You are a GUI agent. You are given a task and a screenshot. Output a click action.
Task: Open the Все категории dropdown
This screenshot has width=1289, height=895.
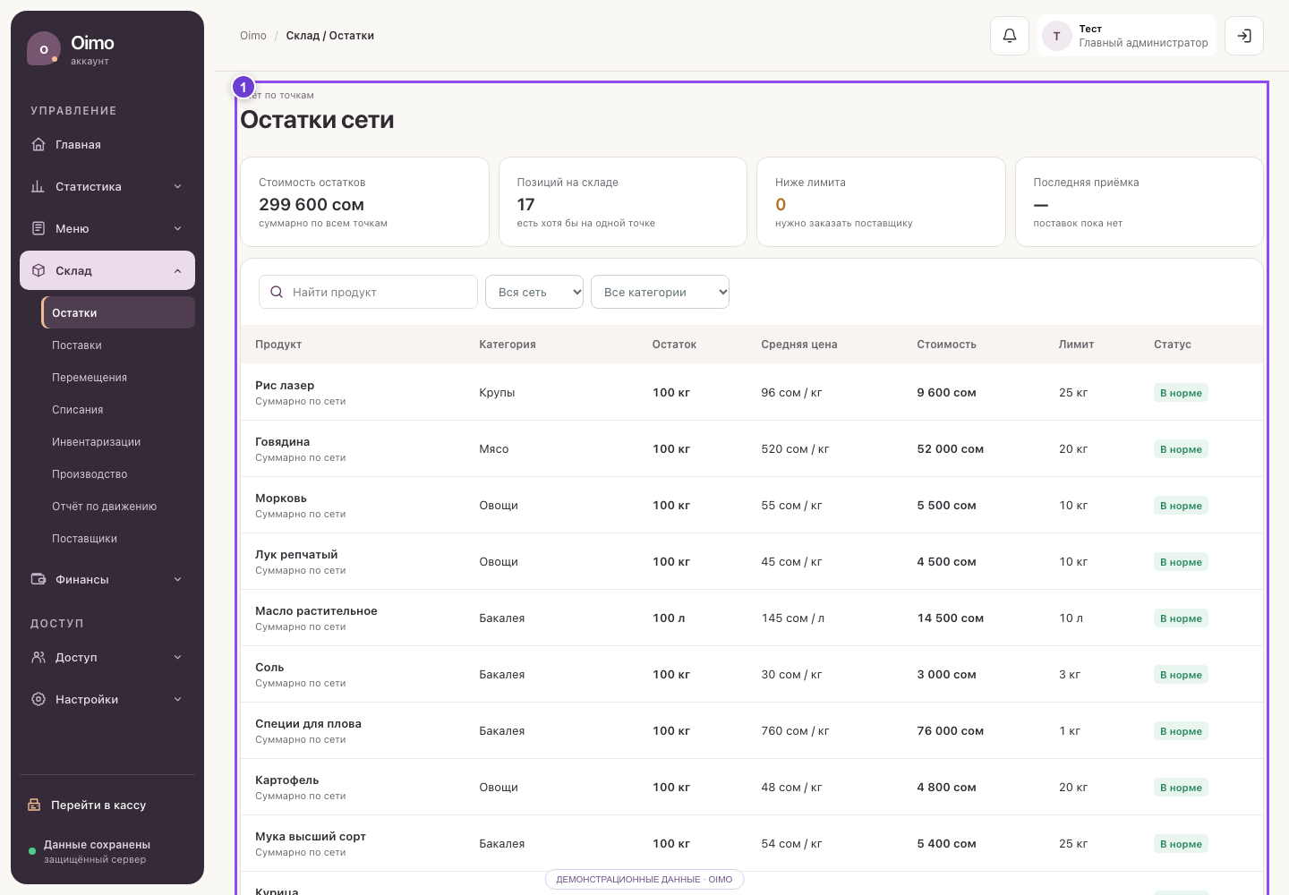[660, 292]
